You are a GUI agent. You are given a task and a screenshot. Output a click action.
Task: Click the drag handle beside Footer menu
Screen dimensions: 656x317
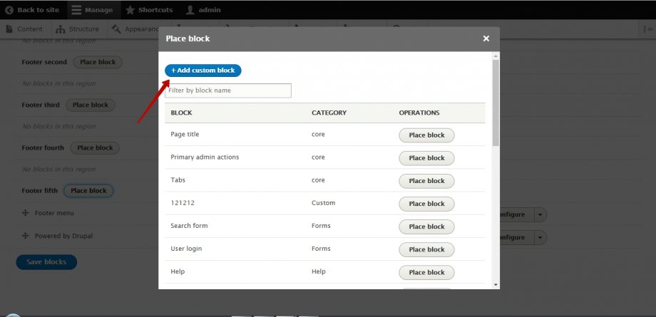click(25, 213)
